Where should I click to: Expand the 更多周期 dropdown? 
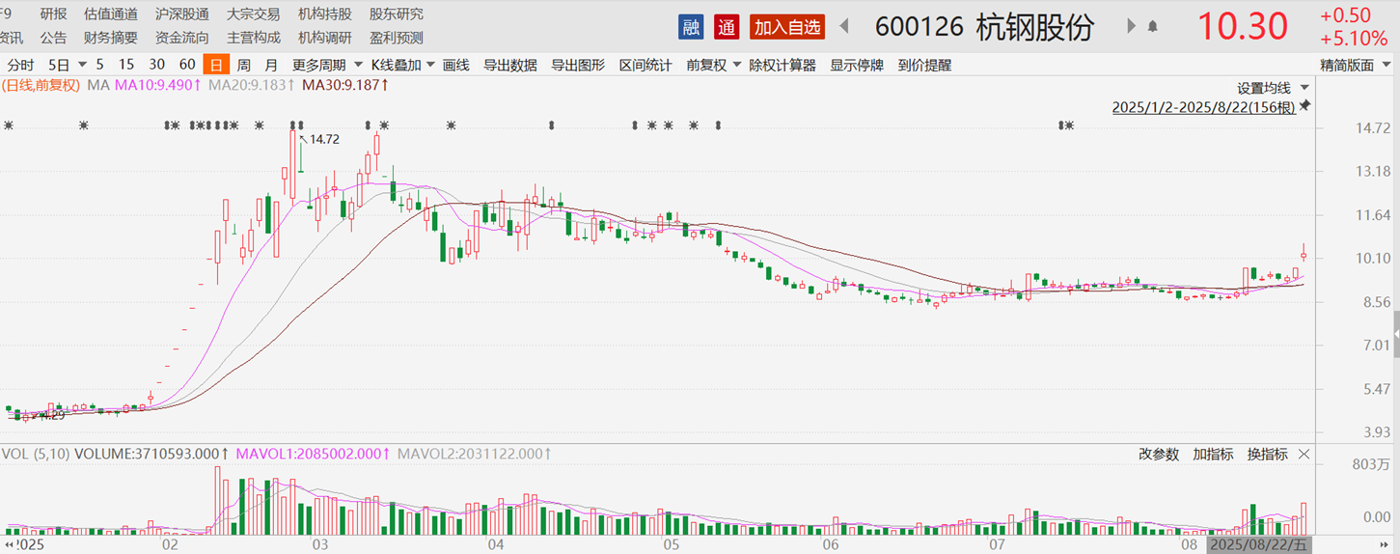(x=318, y=66)
